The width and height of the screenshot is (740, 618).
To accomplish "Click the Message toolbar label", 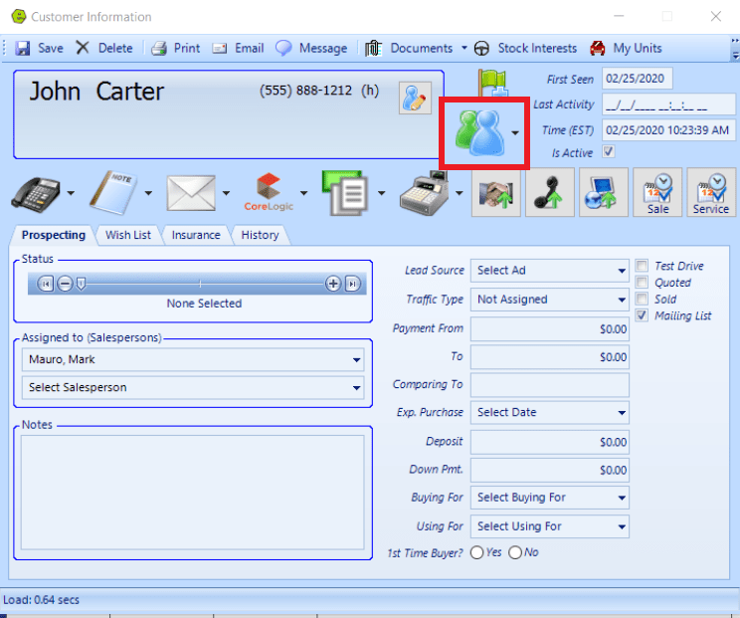I will (x=323, y=48).
